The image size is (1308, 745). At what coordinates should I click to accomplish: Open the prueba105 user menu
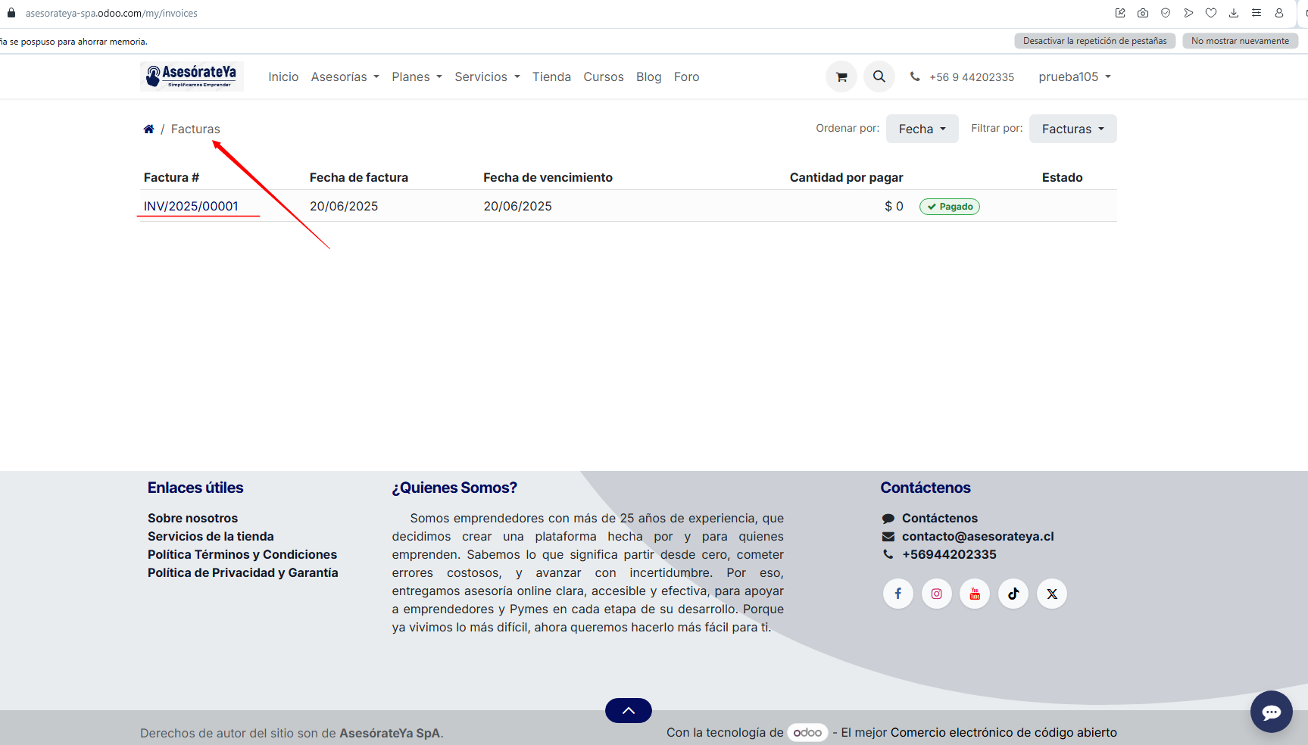(1074, 76)
